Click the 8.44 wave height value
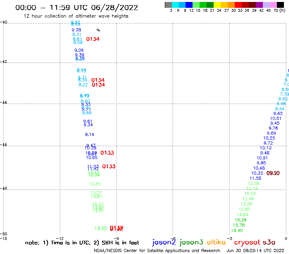This screenshot has height=254, width=289. tap(280, 109)
